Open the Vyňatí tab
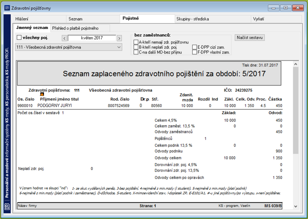Screen dimensions: 308x219 pos(276,19)
